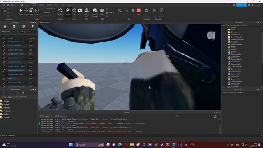The width and height of the screenshot is (263, 148).
Task: Open the My Audio category dropdown
Action: (x=10, y=32)
